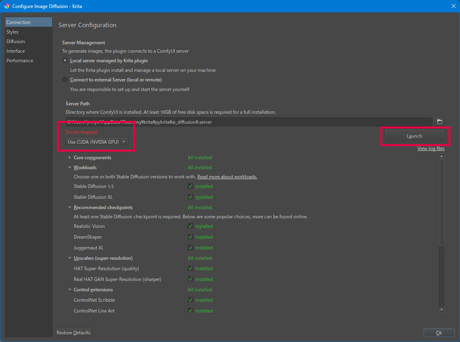Open the Performance settings page
Image resolution: width=460 pixels, height=342 pixels.
click(x=28, y=61)
